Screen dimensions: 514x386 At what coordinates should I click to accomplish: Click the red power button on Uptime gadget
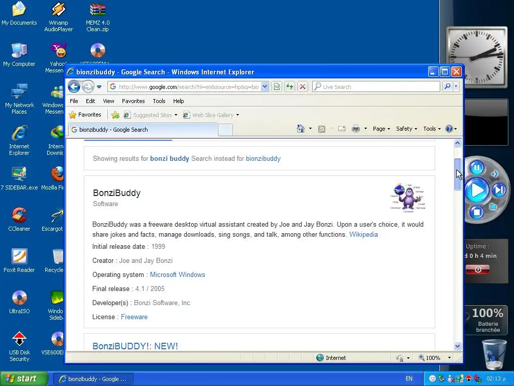click(x=478, y=269)
